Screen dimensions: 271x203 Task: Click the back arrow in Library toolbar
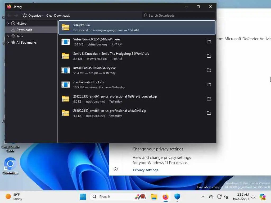point(9,16)
